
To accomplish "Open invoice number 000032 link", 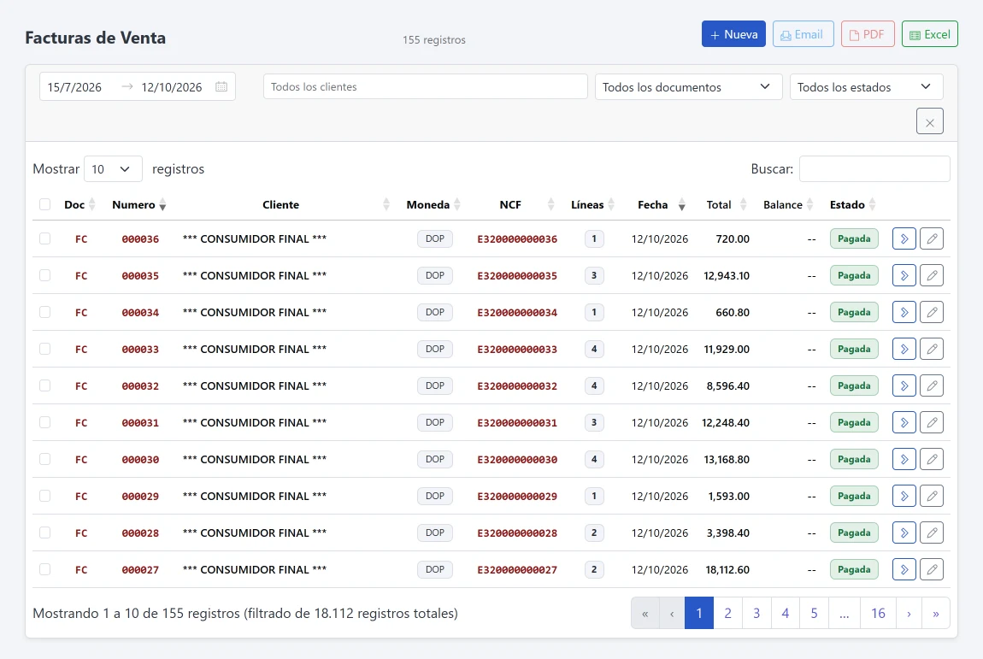I will tap(140, 386).
